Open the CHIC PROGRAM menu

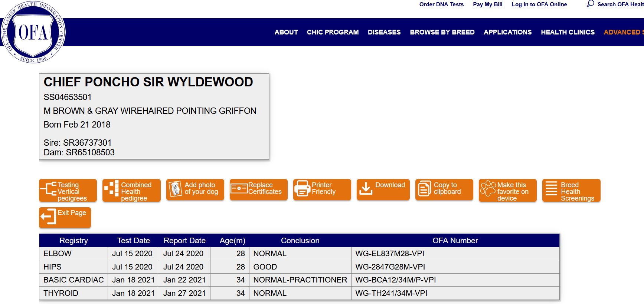click(333, 32)
